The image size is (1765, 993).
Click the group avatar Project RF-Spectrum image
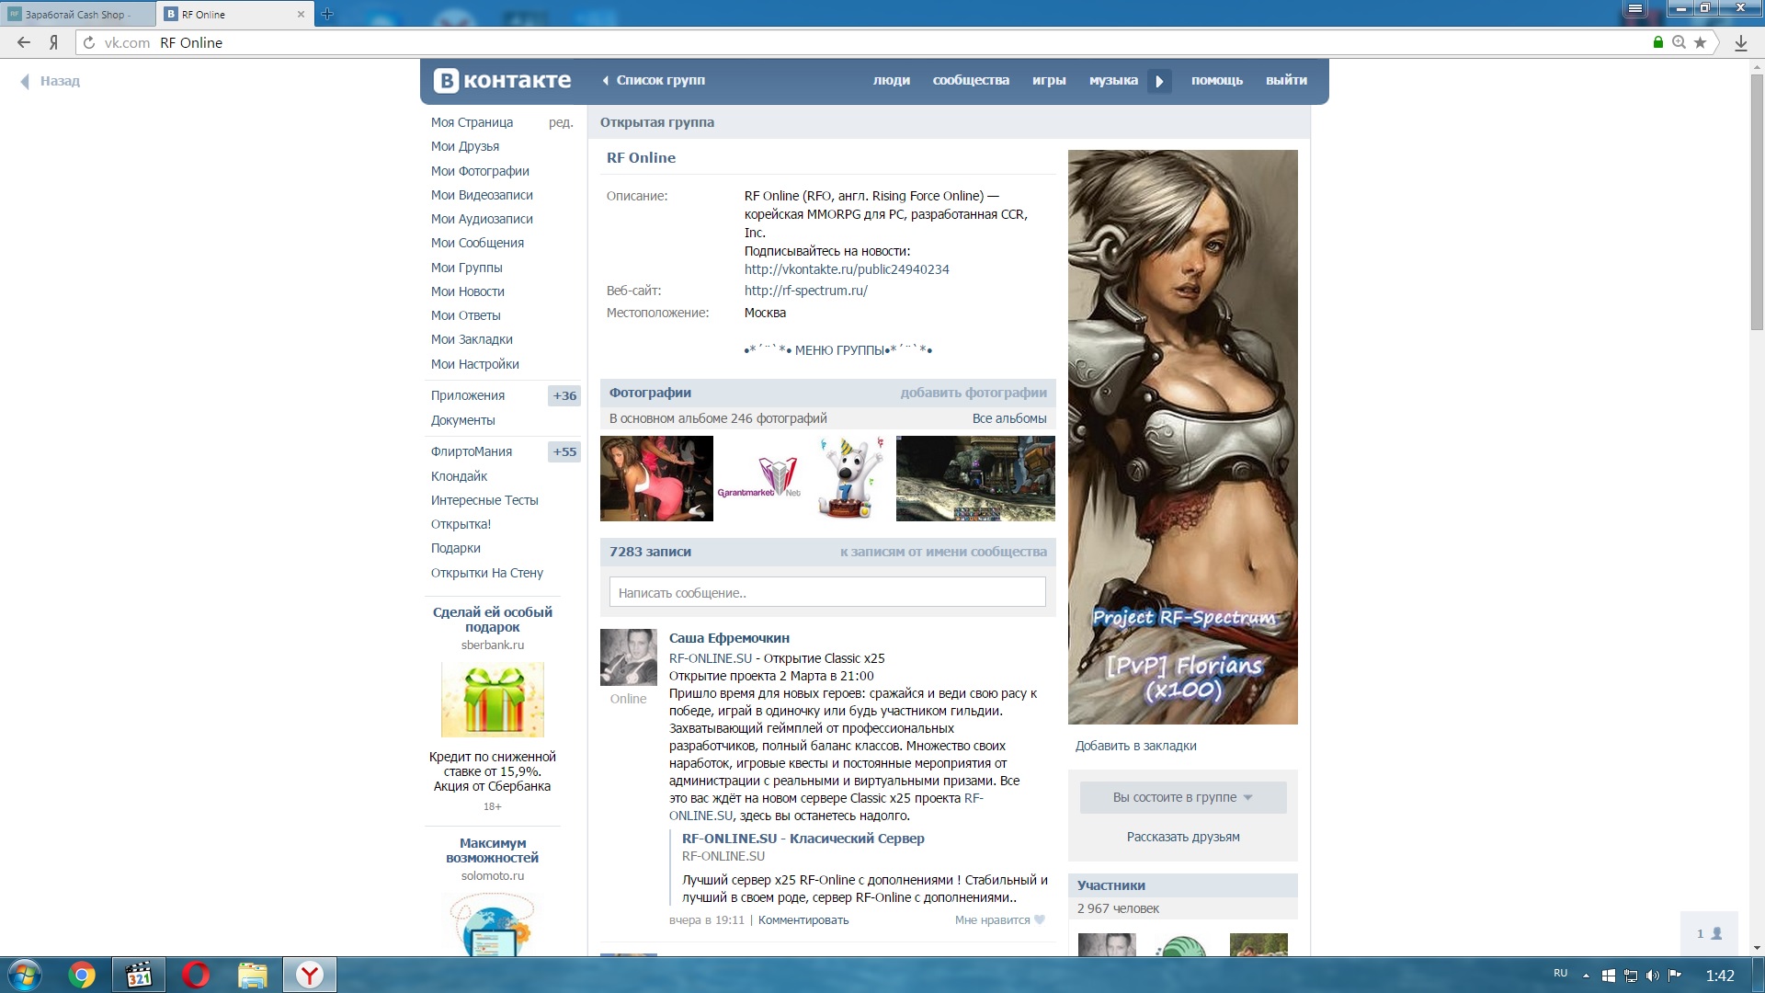point(1183,437)
